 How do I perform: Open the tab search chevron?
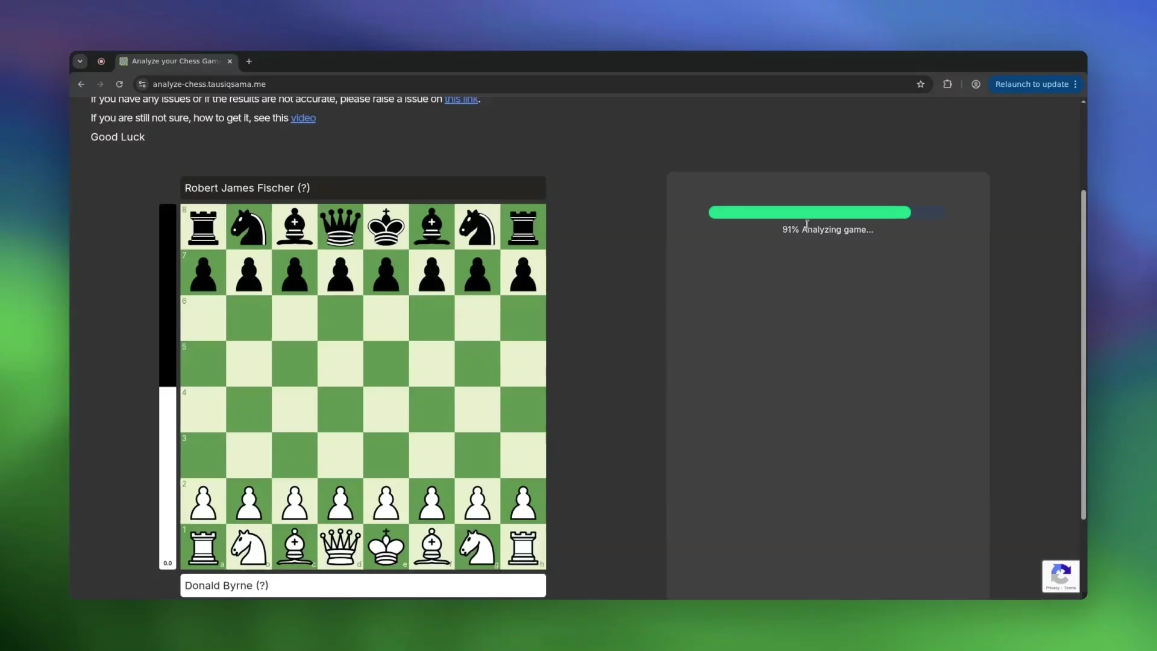click(x=80, y=61)
